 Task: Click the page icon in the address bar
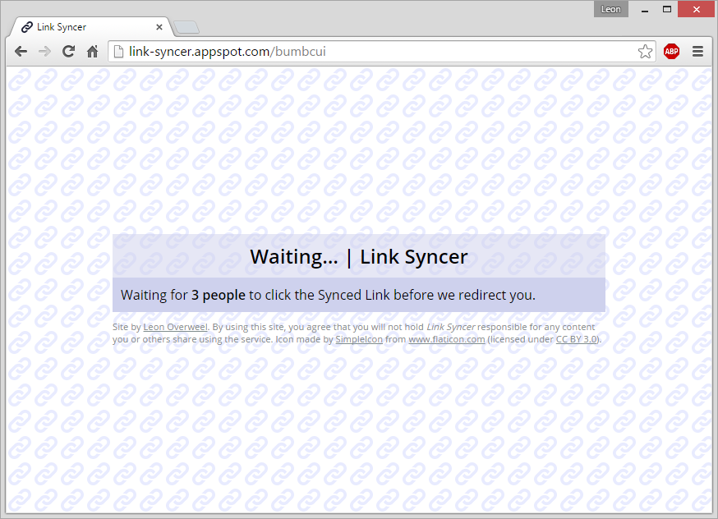pos(118,51)
